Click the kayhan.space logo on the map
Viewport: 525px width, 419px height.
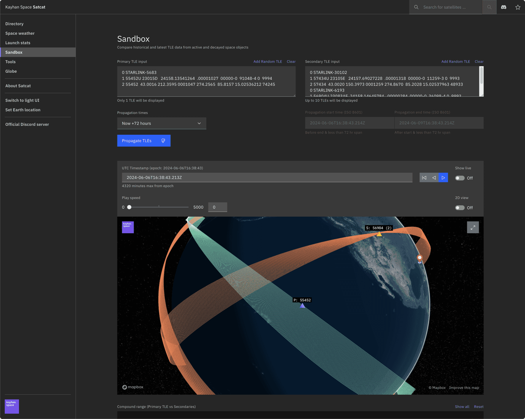pyautogui.click(x=128, y=227)
